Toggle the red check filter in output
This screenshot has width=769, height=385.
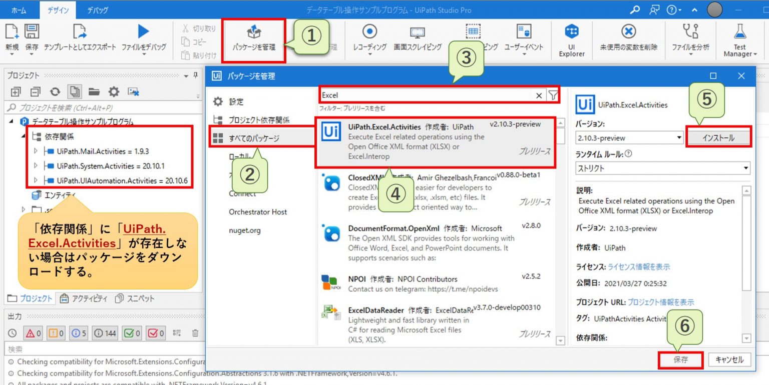click(x=156, y=333)
